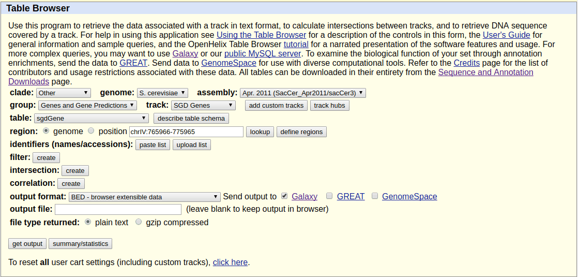Screen dimensions: 578x277
Task: Click add custom tracks button
Action: [x=276, y=106]
